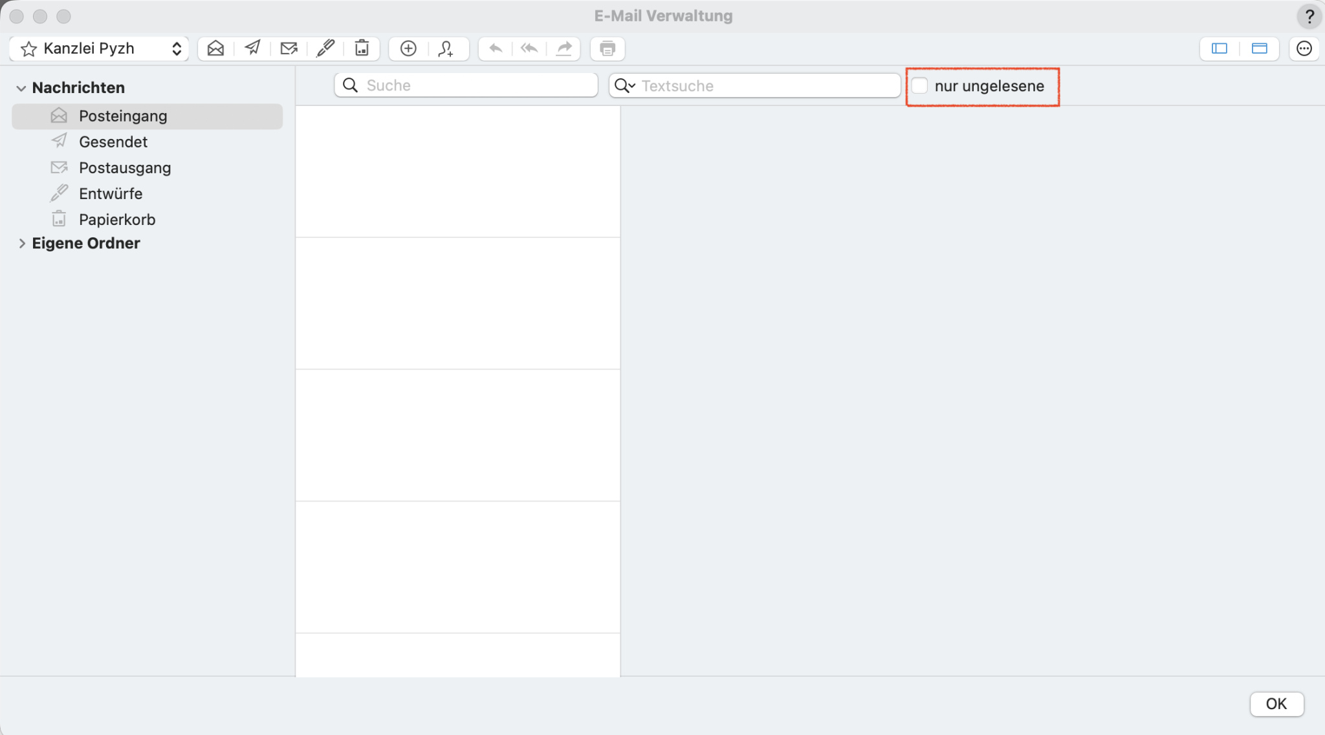Click the outbox envelope toolbar icon

click(289, 48)
